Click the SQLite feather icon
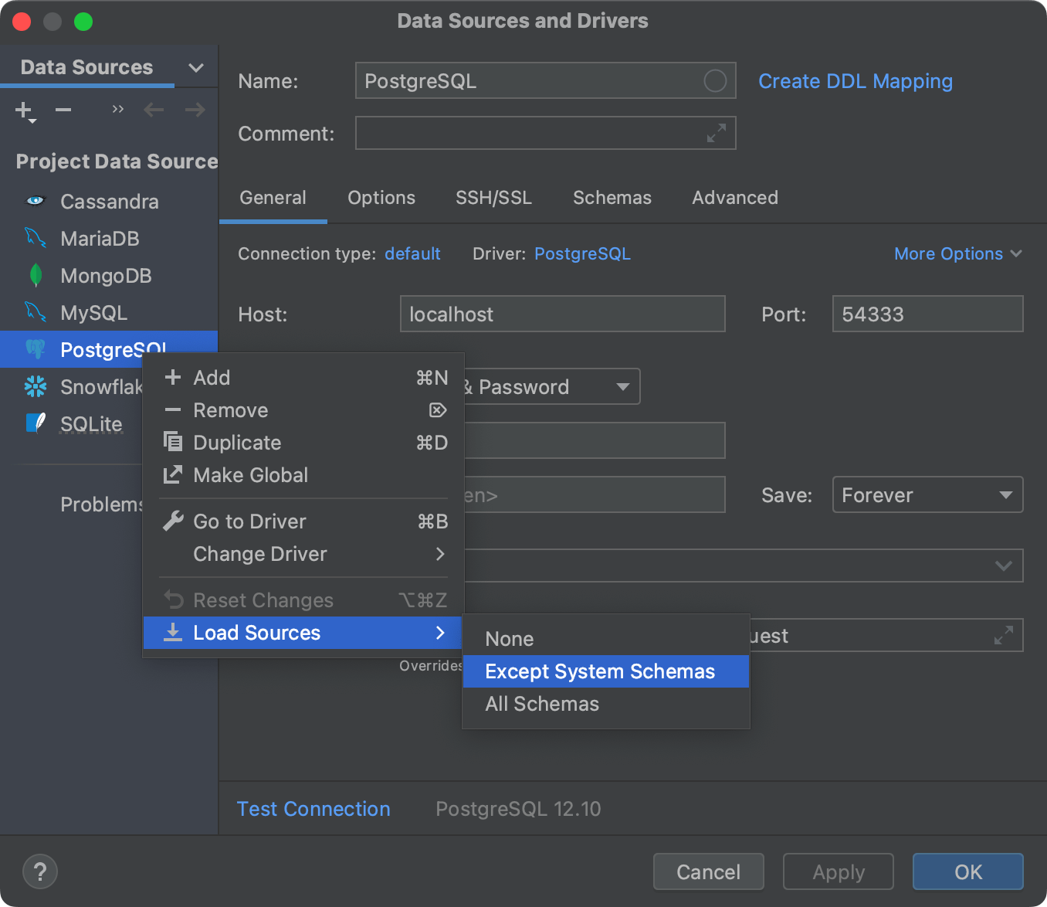Viewport: 1047px width, 907px height. pyautogui.click(x=36, y=423)
